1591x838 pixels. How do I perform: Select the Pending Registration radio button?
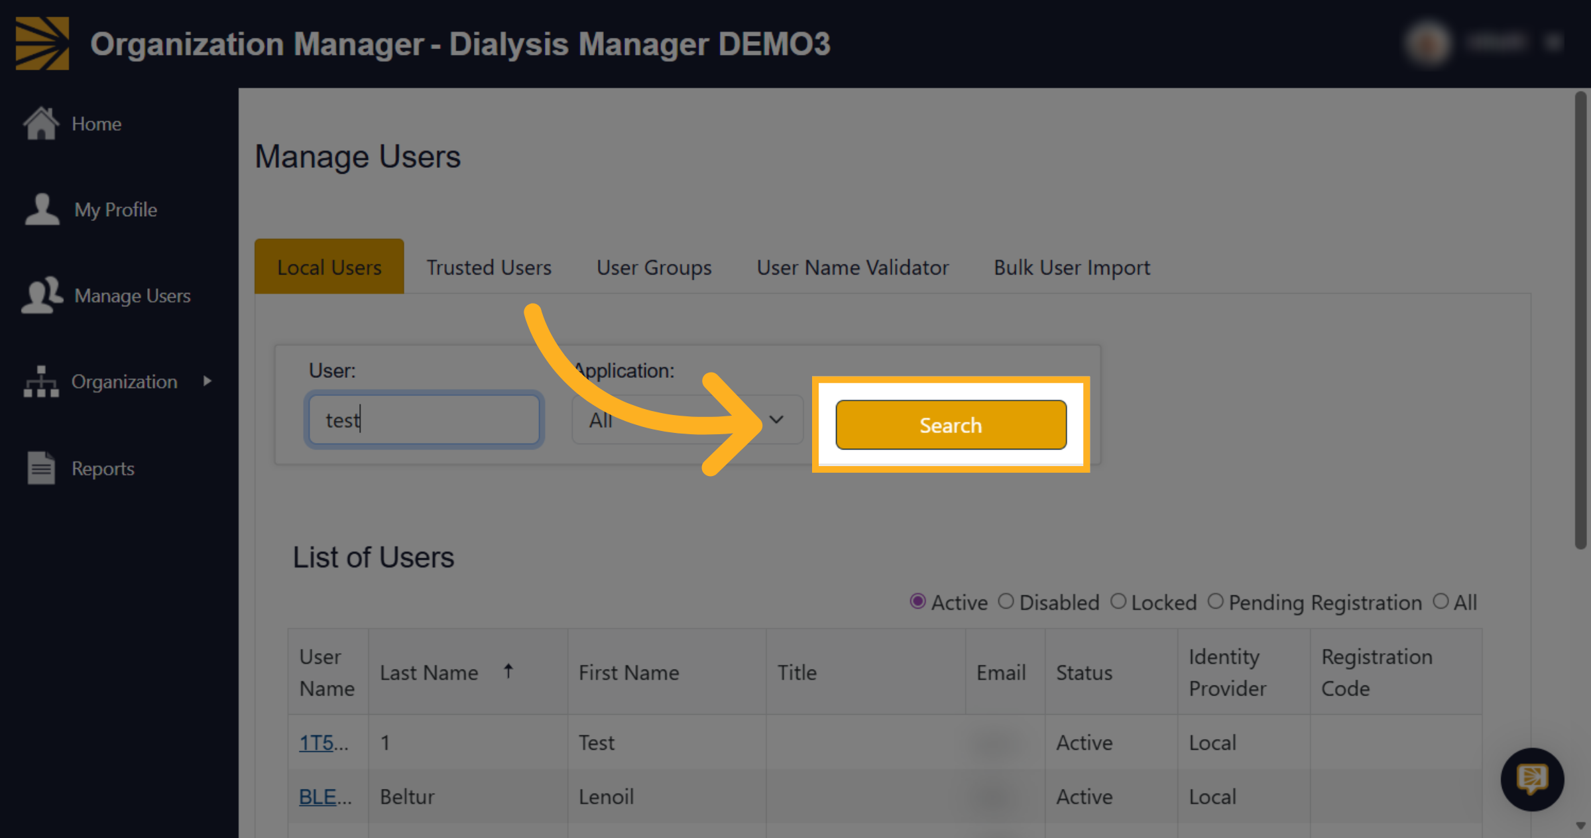tap(1215, 601)
